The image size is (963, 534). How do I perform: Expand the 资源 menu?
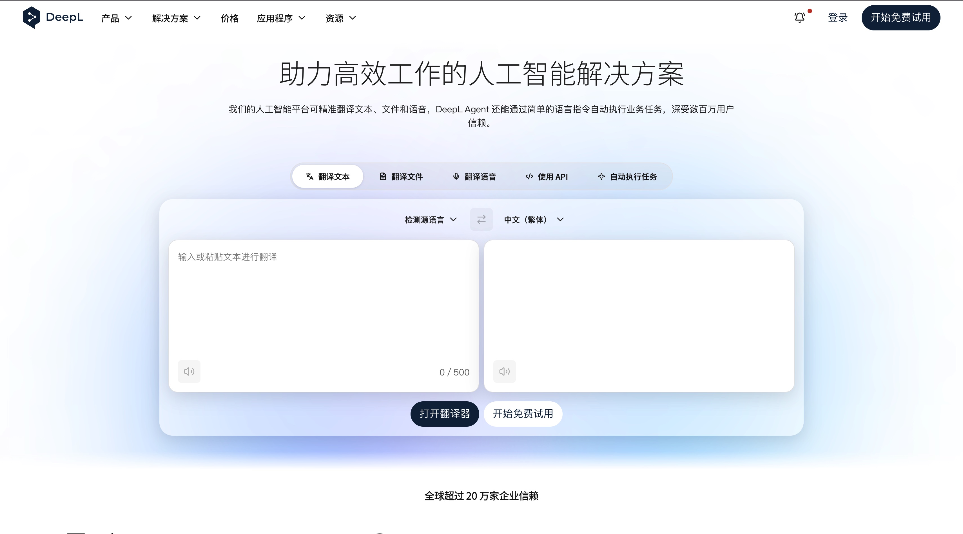pyautogui.click(x=340, y=18)
